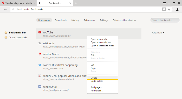
Task: Choose Open in Incognito mode
Action: pos(102,46)
